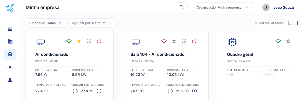Open the Organização: Minha empresa selector

(223, 7)
